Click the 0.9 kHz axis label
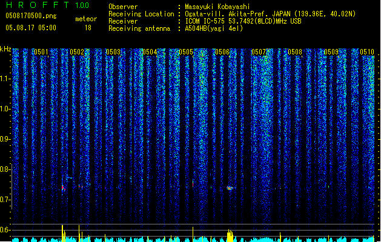Viewport: 381px width, 242px height. click(x=5, y=139)
